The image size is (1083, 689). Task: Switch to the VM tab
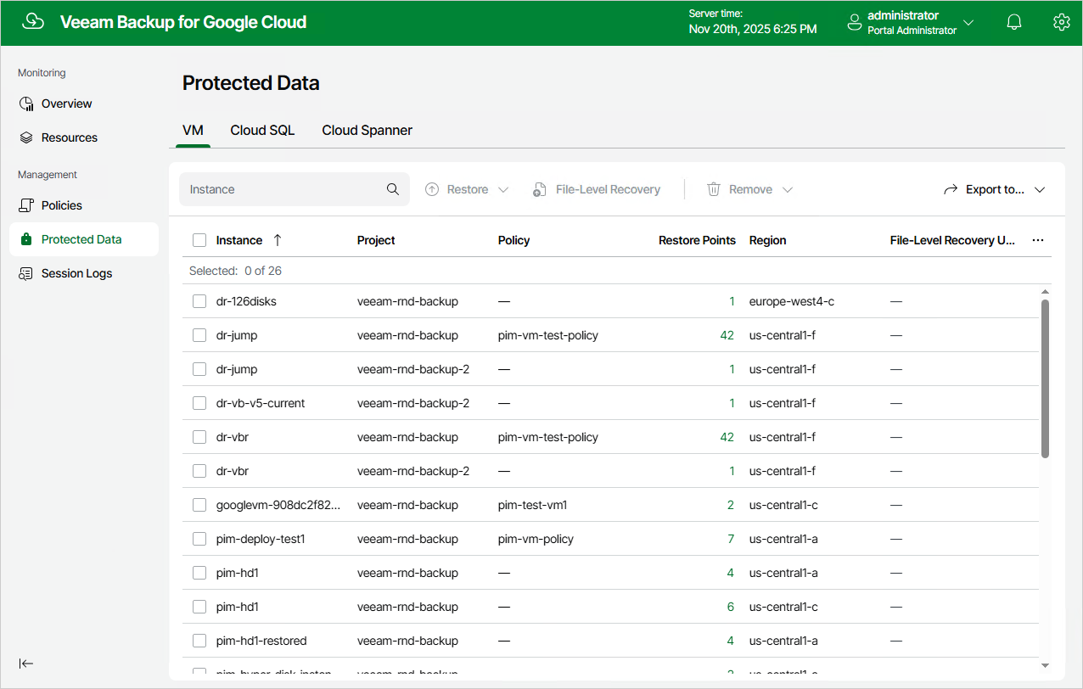(x=193, y=131)
